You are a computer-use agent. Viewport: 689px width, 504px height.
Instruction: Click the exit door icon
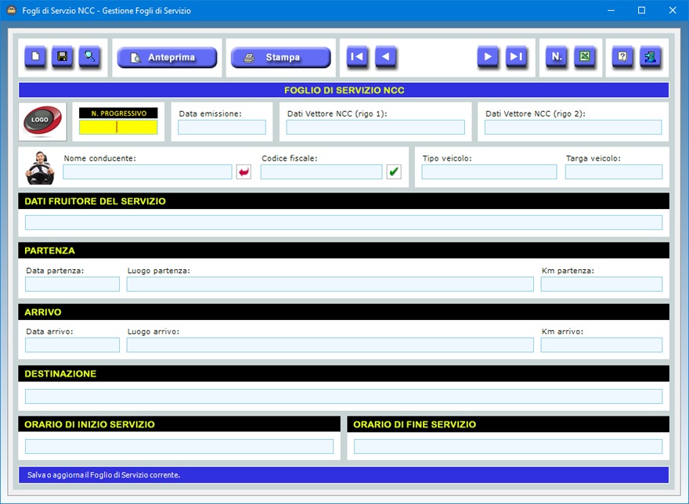click(650, 57)
